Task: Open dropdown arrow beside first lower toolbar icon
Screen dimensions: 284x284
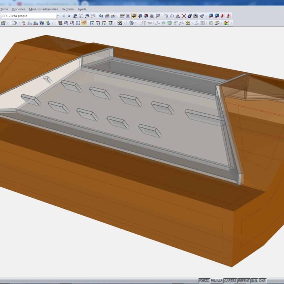Action: pos(7,23)
